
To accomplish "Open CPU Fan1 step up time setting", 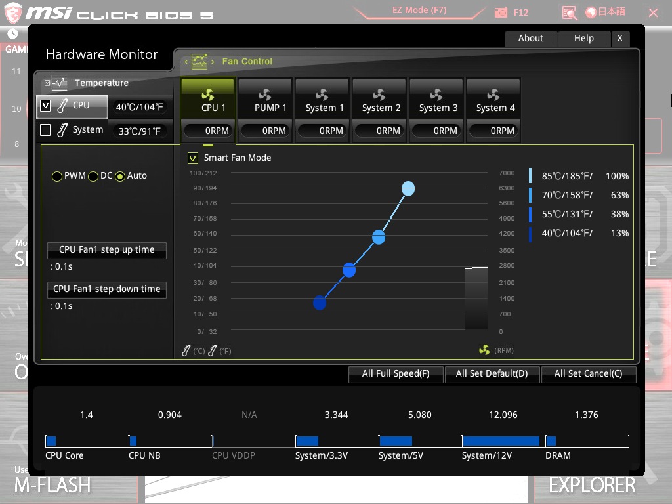I will coord(107,250).
